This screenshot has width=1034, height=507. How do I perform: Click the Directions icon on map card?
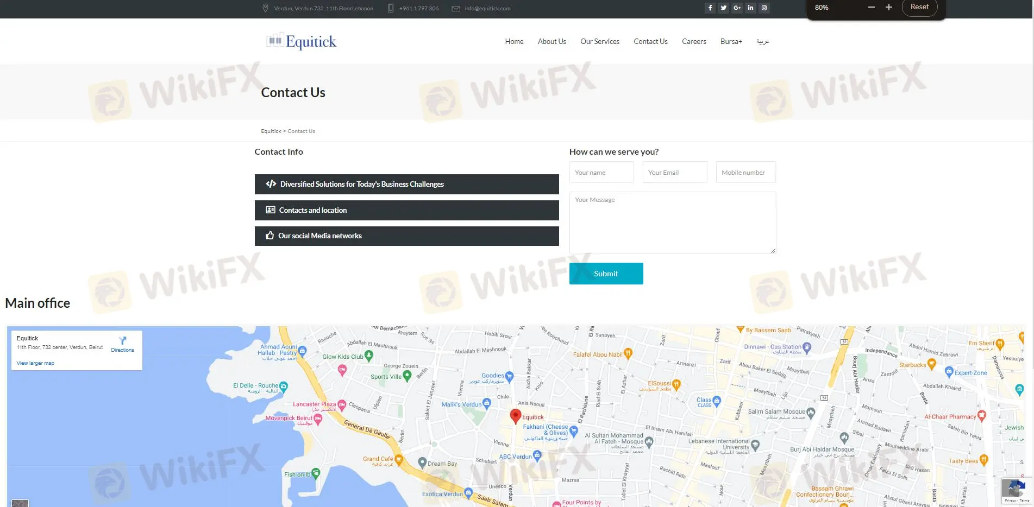click(122, 341)
